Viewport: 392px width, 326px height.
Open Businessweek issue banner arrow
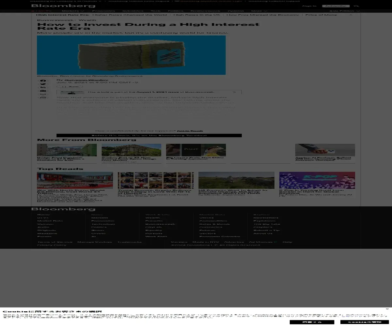pyautogui.click(x=234, y=92)
